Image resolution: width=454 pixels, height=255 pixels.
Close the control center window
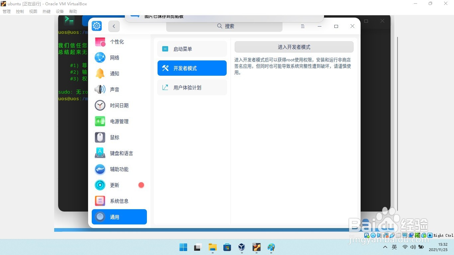pos(352,26)
